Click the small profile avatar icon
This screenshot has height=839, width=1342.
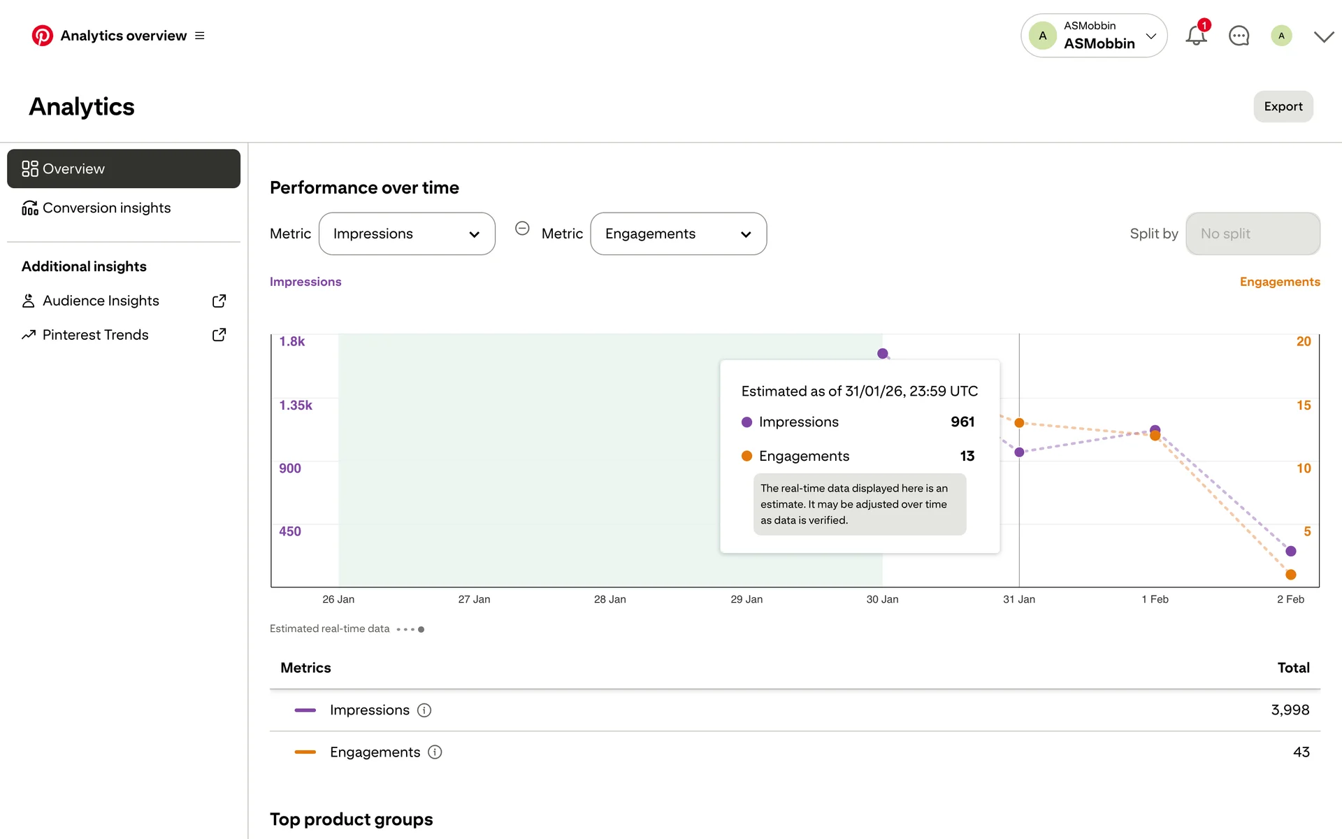coord(1281,36)
